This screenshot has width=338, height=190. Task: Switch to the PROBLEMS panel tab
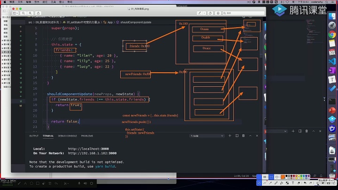(87, 136)
